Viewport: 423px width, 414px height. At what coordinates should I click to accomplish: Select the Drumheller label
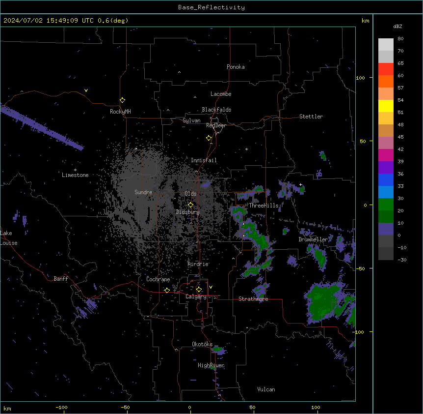click(x=313, y=239)
